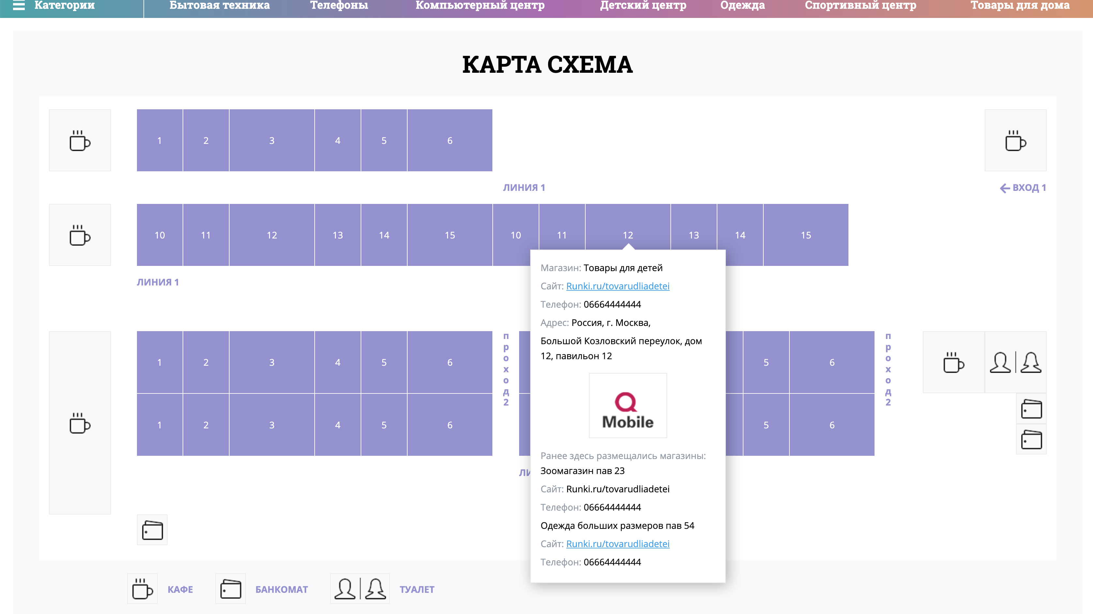1093x614 pixels.
Task: Click the lower ATM wallet icon on right side
Action: coord(1031,439)
